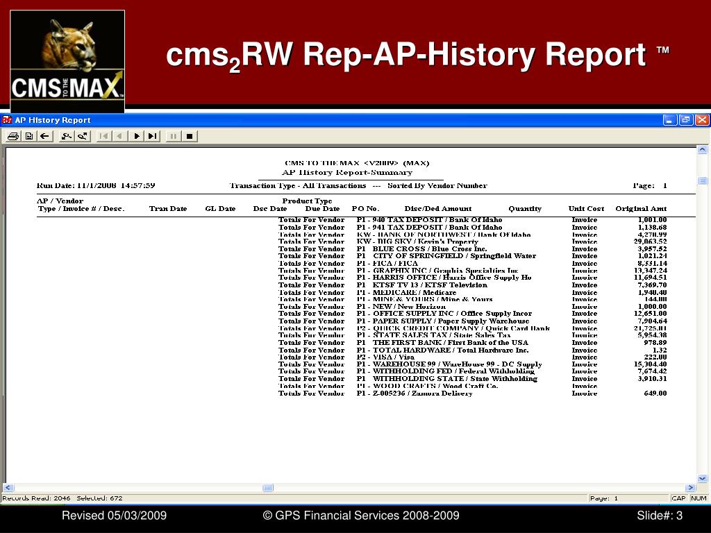Viewport: 711px width, 533px height.
Task: Click the status bar 'Page: 1' field
Action: tap(628, 498)
